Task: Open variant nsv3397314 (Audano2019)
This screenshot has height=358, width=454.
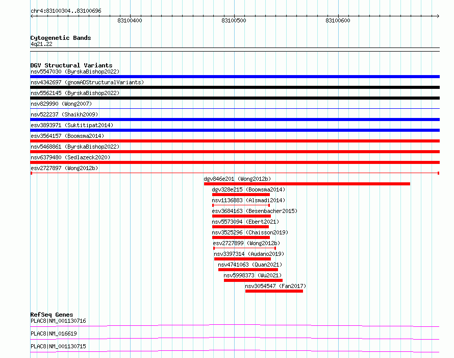Action: pos(249,254)
